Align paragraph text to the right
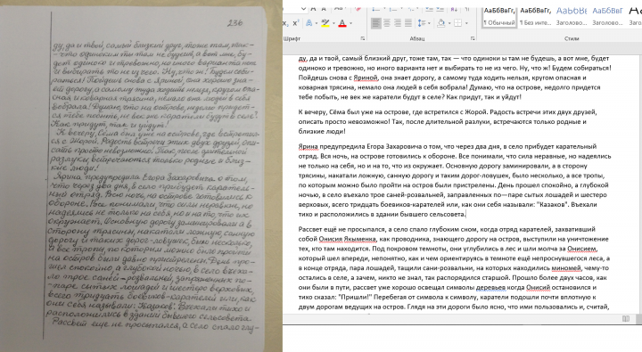642x352 pixels. click(x=397, y=23)
